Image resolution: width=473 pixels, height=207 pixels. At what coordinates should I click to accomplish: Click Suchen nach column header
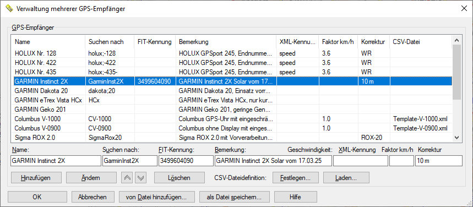pos(110,42)
